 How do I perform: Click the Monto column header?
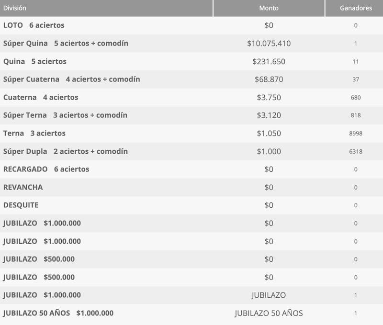point(269,8)
